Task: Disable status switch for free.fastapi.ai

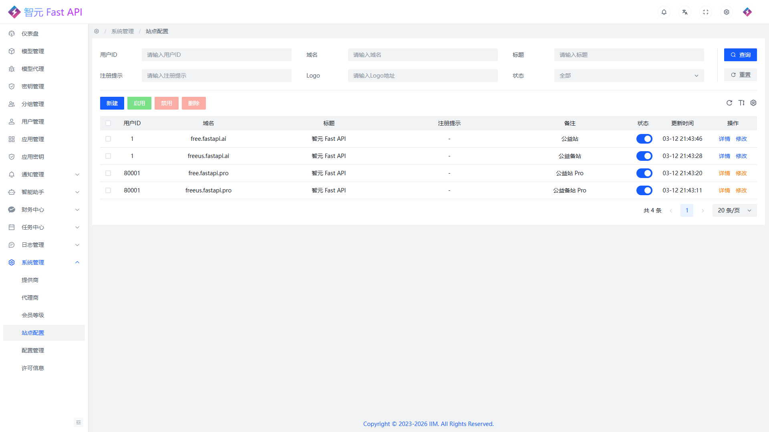Action: pyautogui.click(x=644, y=139)
